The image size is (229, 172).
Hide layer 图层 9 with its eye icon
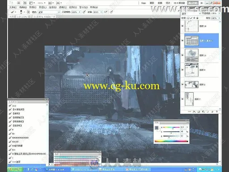click(x=182, y=70)
